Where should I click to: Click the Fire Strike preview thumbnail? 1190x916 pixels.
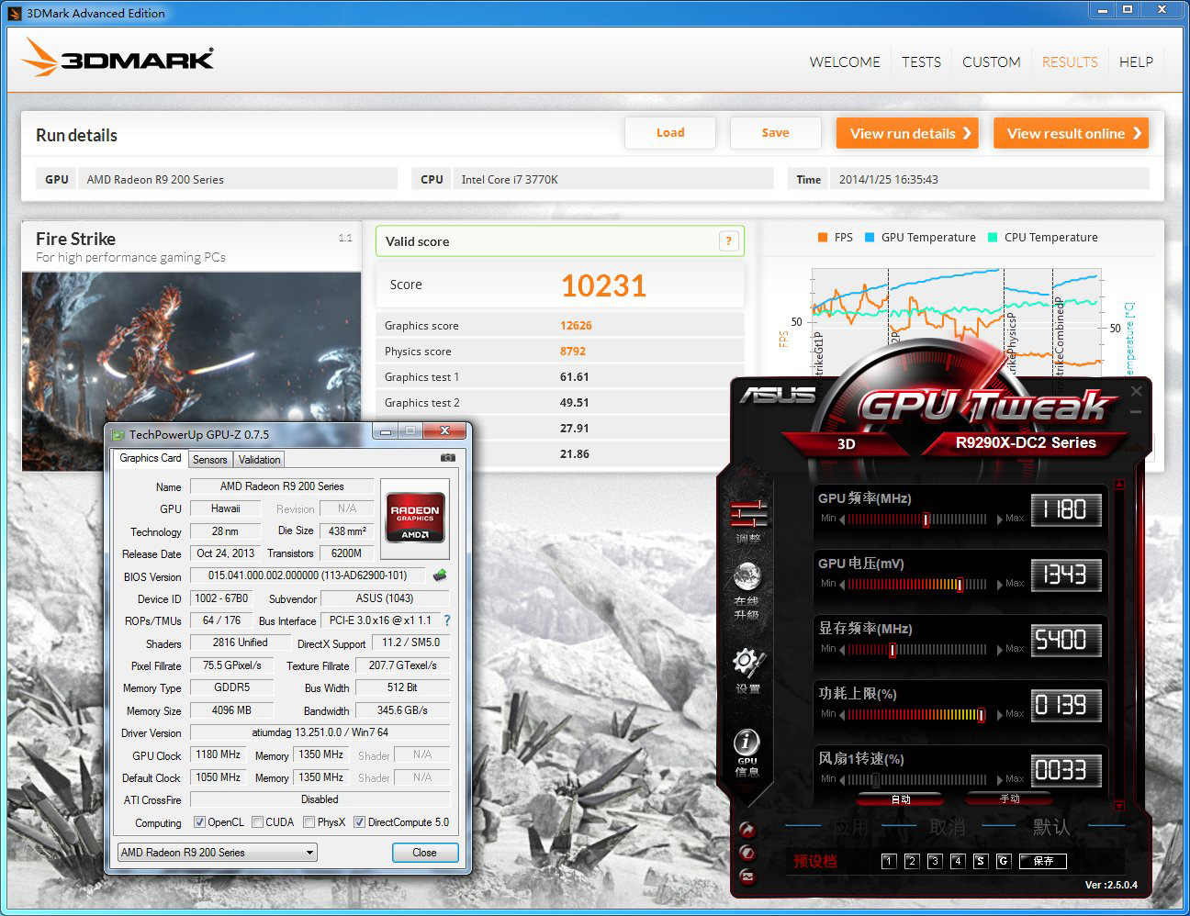192,371
